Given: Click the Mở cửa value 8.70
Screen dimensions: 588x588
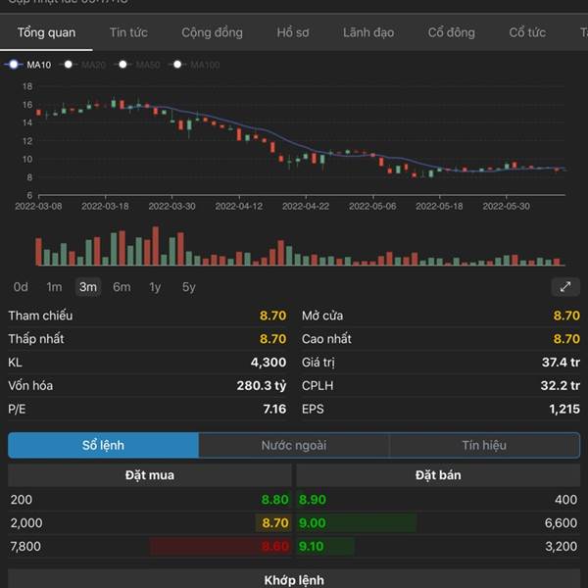Looking at the screenshot, I should click(566, 316).
